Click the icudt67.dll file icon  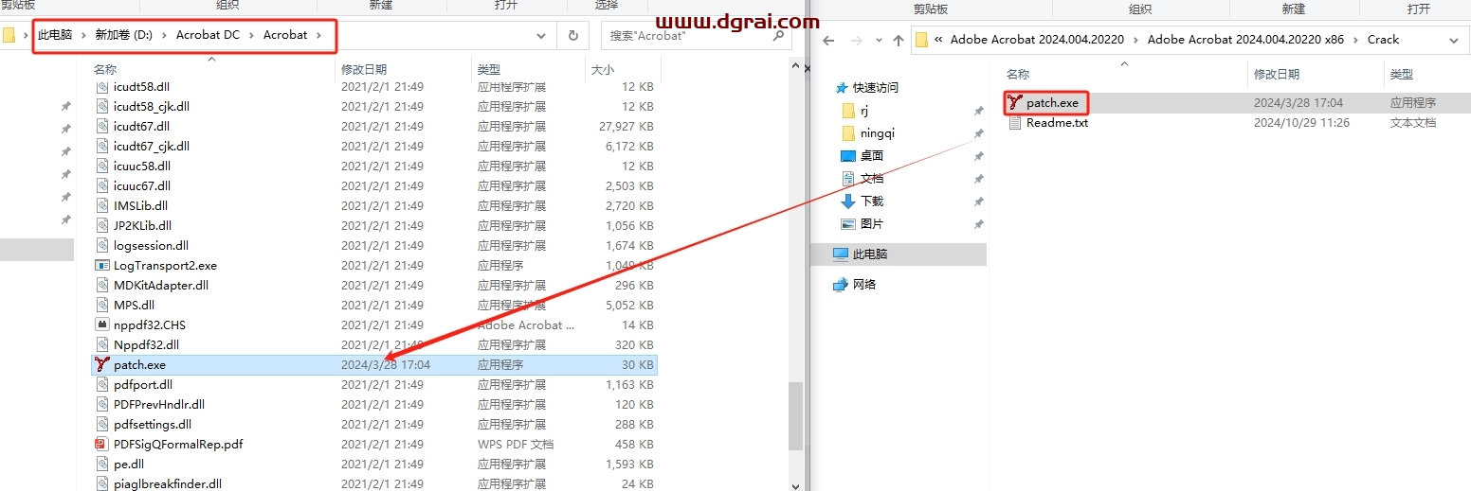tap(102, 126)
